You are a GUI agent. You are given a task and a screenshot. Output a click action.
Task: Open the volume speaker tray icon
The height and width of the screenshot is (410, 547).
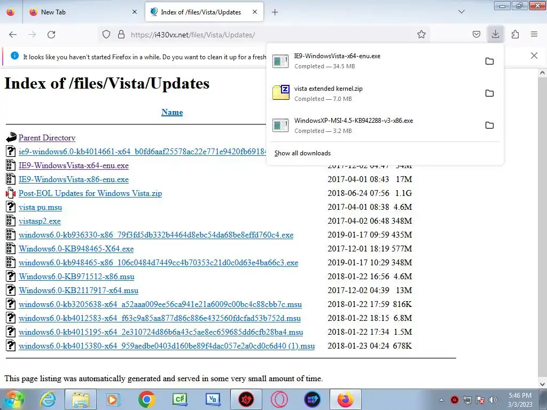coord(493,400)
